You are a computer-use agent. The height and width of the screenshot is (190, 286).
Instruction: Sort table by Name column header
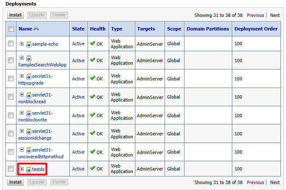pyautogui.click(x=25, y=29)
